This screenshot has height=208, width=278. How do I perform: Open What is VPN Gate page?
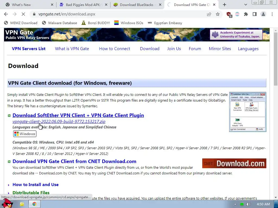click(x=72, y=49)
